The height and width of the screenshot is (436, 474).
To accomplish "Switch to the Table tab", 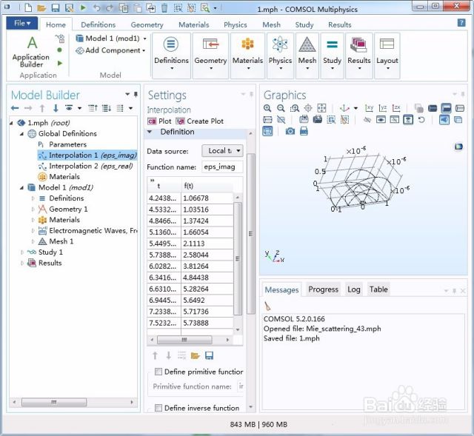I will [x=378, y=289].
